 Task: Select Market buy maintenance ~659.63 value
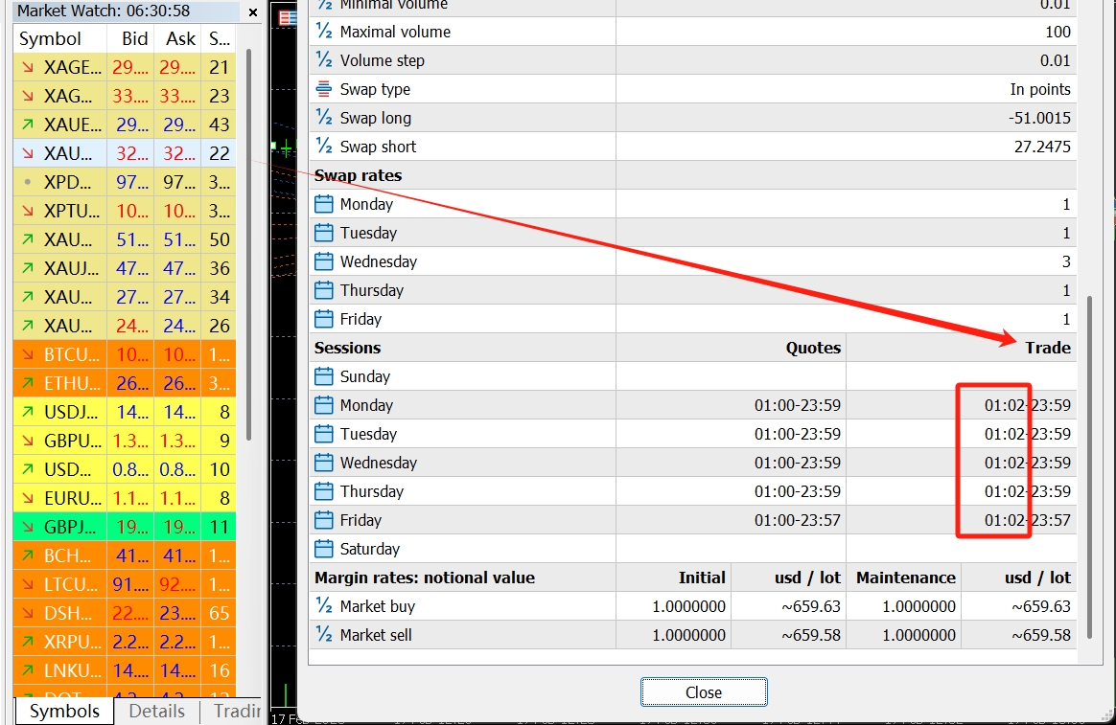[x=1040, y=606]
